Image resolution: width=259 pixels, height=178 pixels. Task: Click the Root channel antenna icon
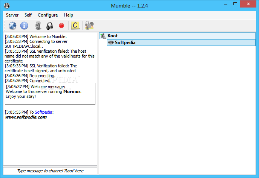tap(103, 36)
